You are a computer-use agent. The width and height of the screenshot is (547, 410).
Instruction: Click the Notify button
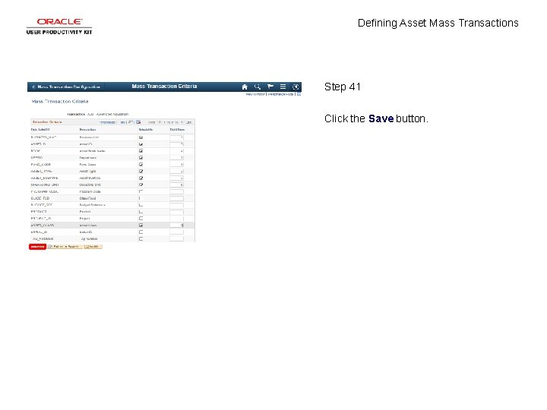93,247
